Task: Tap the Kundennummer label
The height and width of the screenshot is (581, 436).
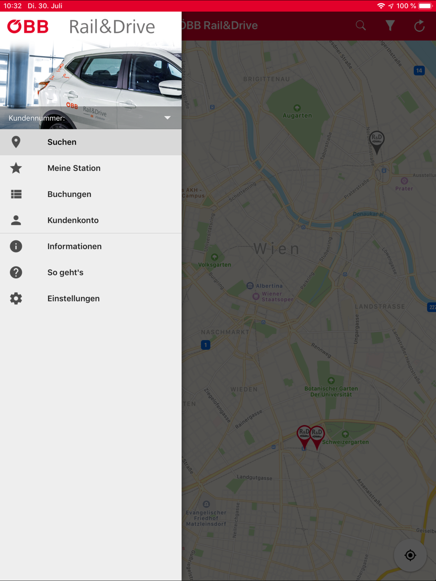Action: [37, 118]
